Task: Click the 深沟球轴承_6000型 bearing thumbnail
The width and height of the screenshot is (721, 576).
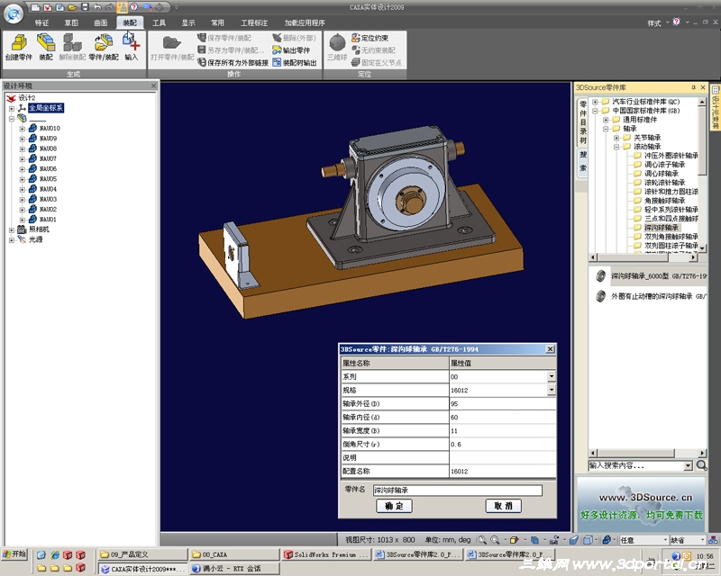Action: click(600, 275)
